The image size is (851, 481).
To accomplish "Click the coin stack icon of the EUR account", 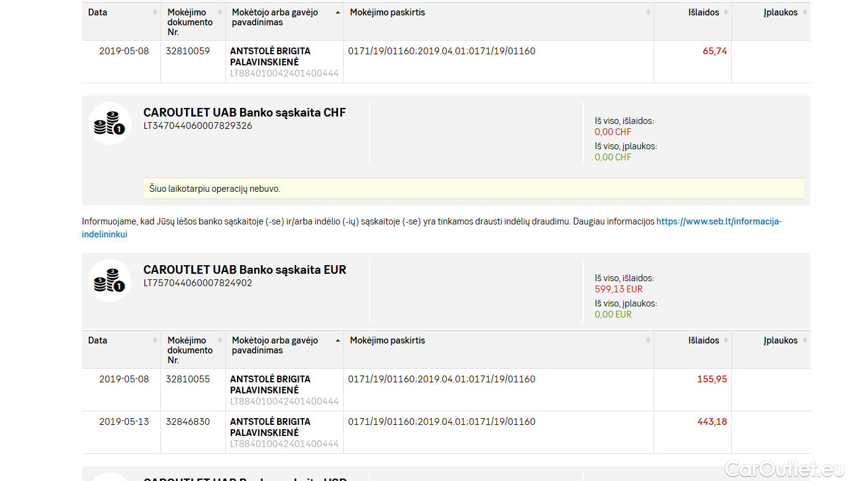I will [x=110, y=281].
